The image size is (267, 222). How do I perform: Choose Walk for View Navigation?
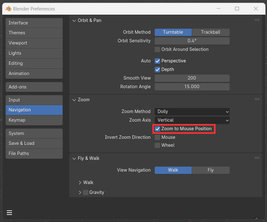coord(173,170)
